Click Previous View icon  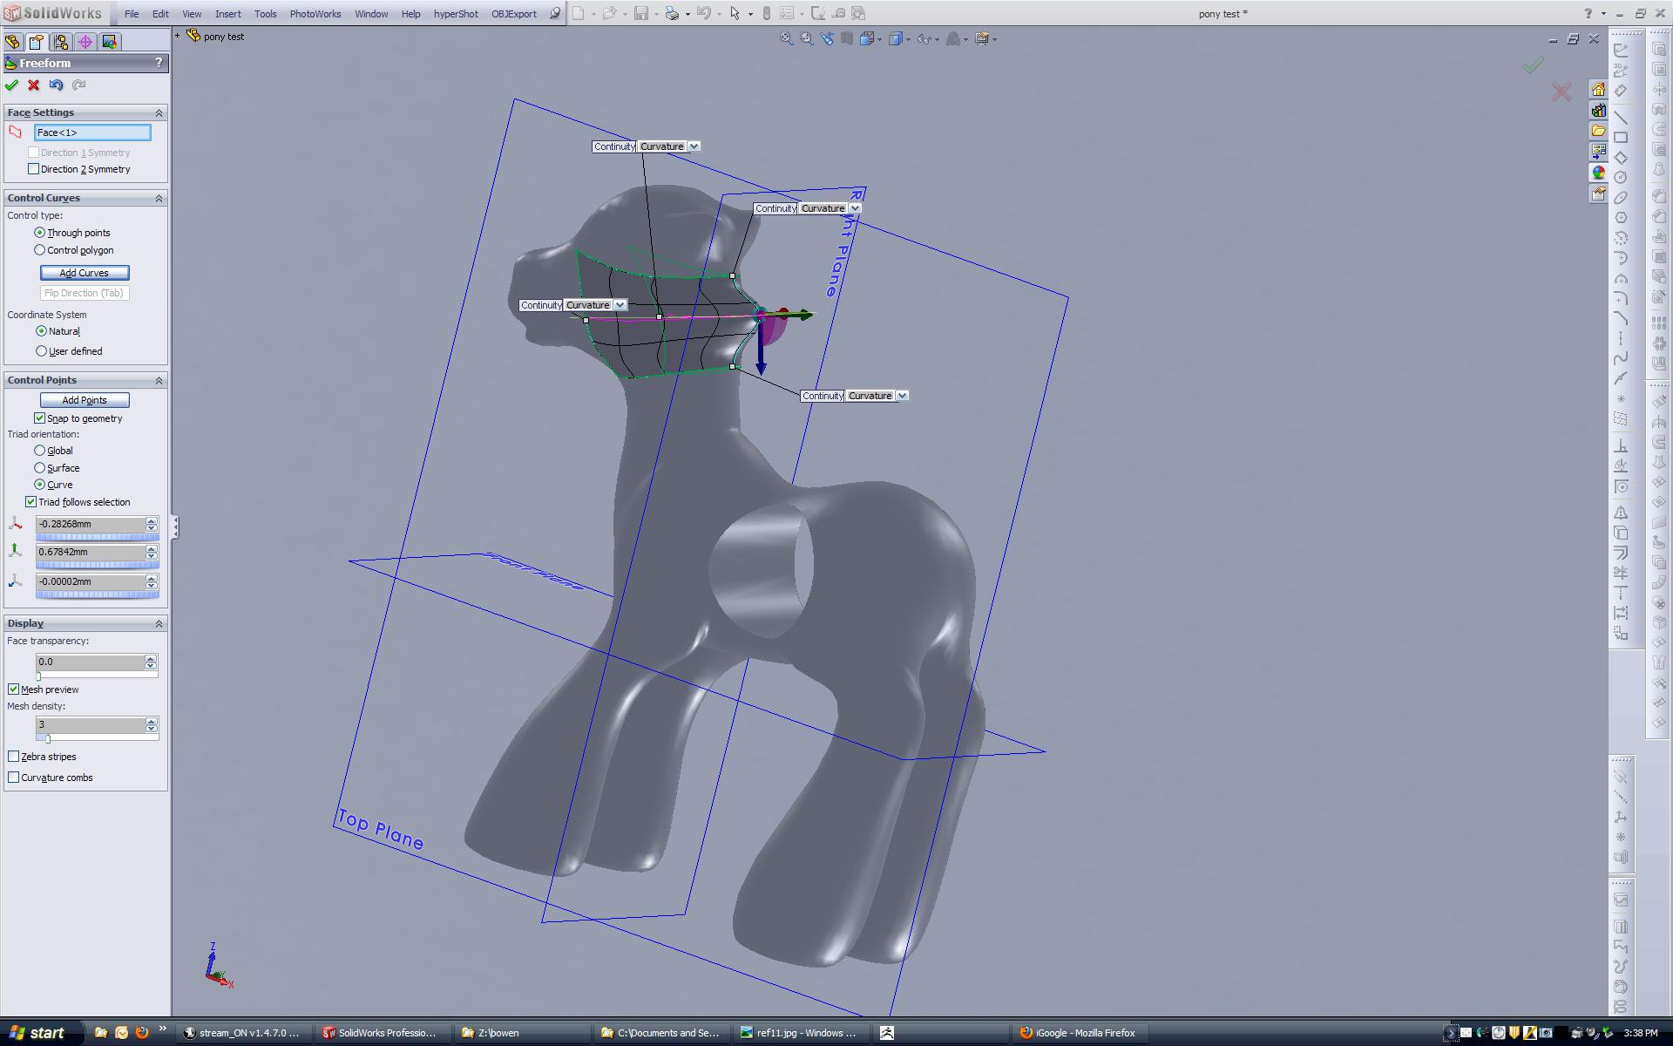coord(827,38)
